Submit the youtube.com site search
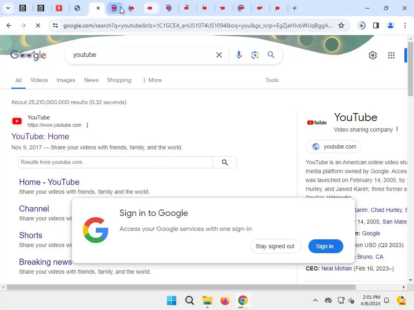This screenshot has width=414, height=310. pyautogui.click(x=225, y=162)
